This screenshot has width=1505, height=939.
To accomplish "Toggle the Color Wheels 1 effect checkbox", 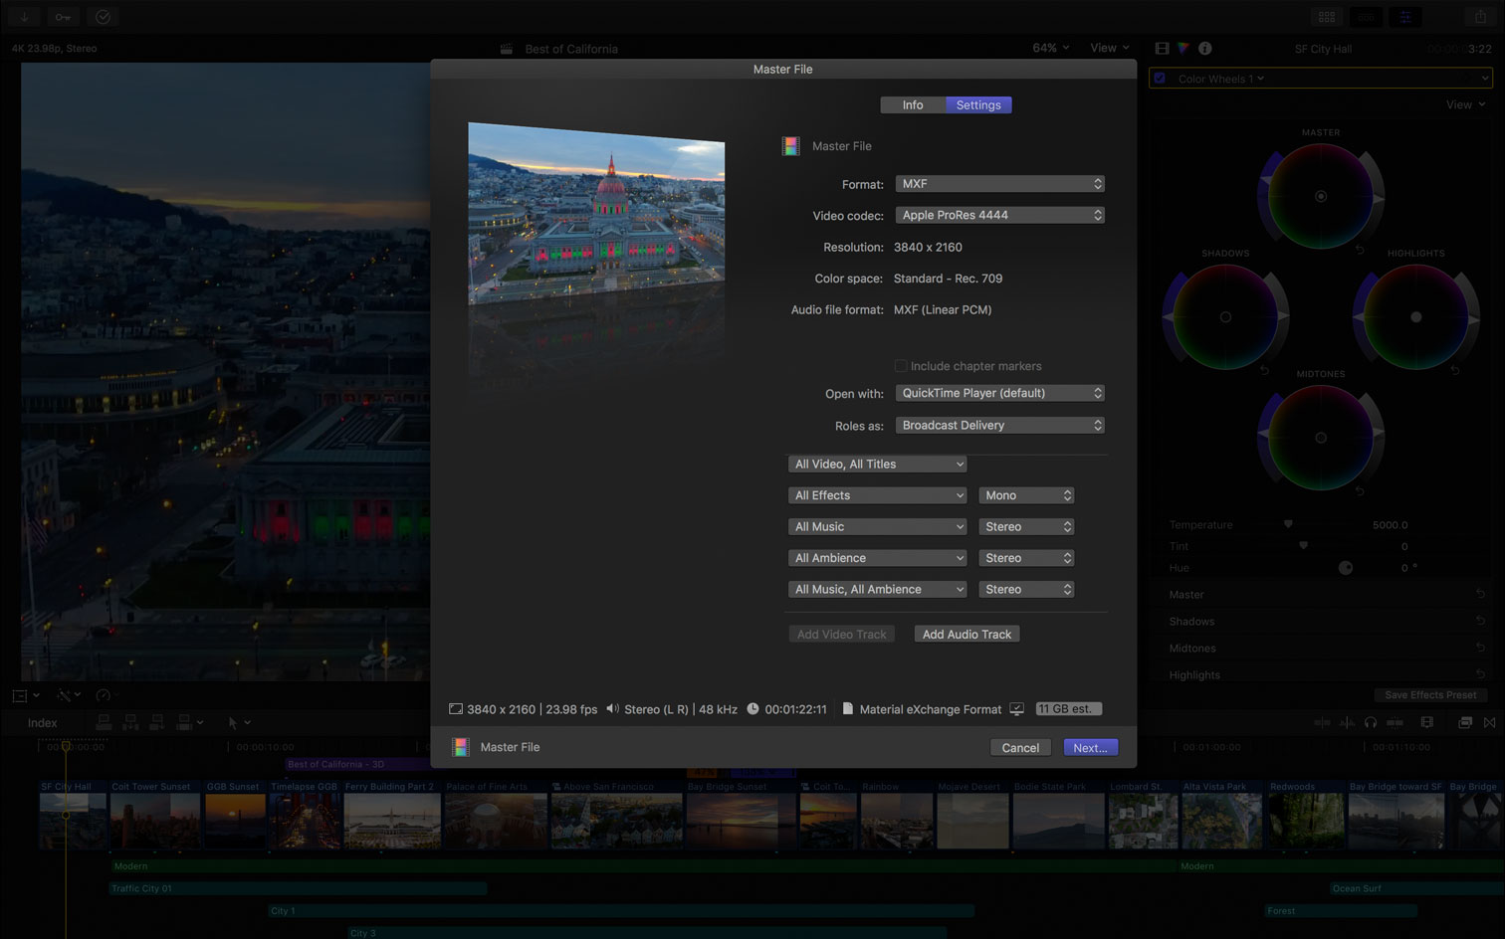I will pos(1160,79).
